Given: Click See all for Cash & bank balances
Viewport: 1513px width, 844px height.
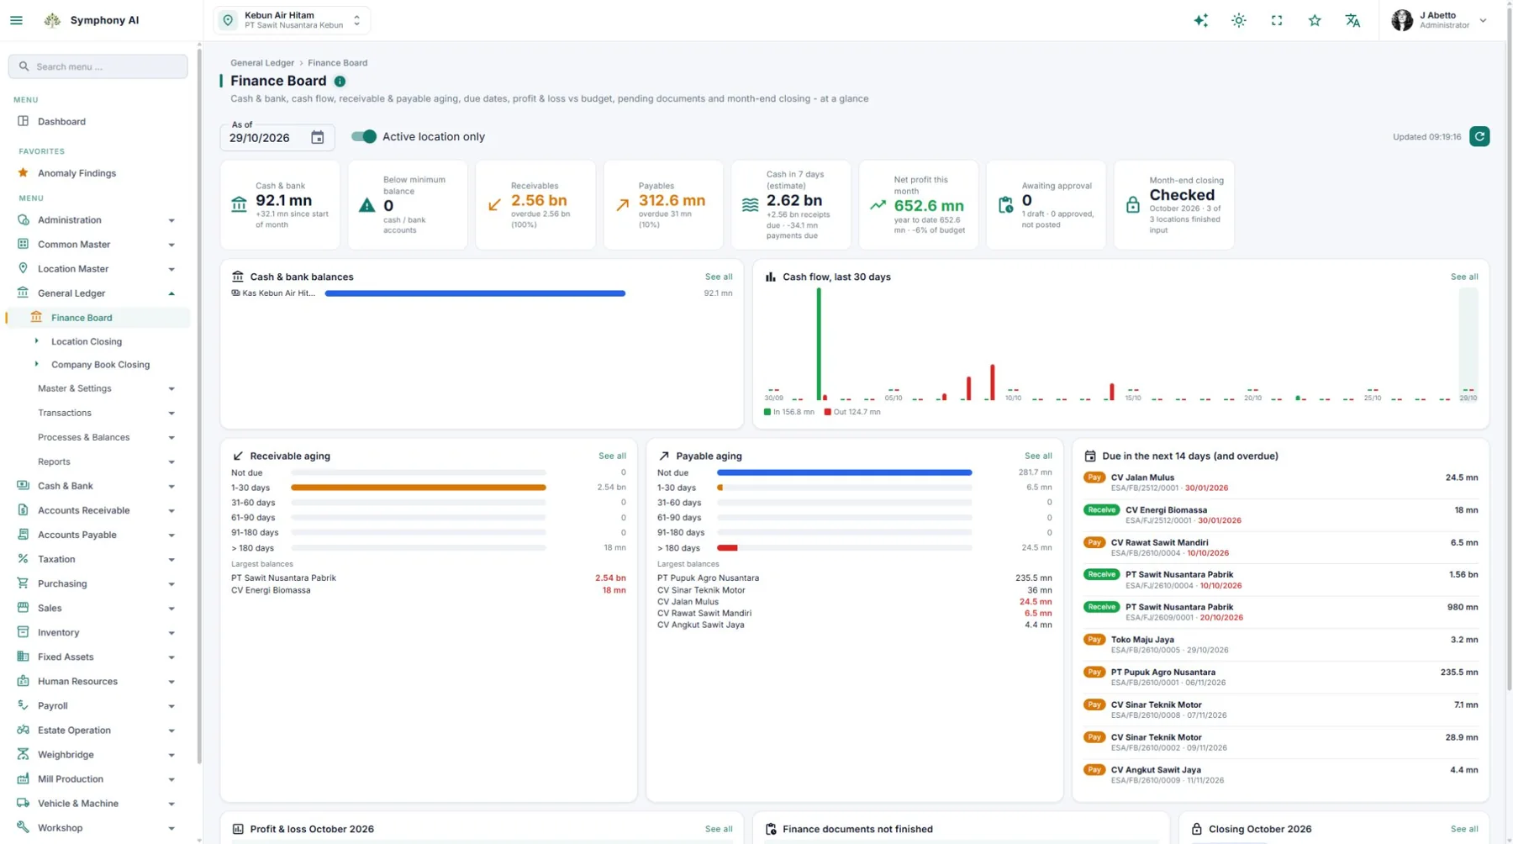Looking at the screenshot, I should [x=719, y=277].
